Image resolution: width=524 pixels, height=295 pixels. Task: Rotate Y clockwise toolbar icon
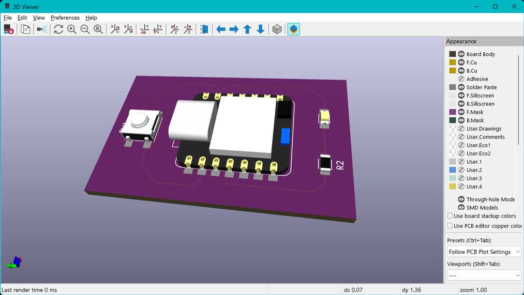[x=145, y=29]
